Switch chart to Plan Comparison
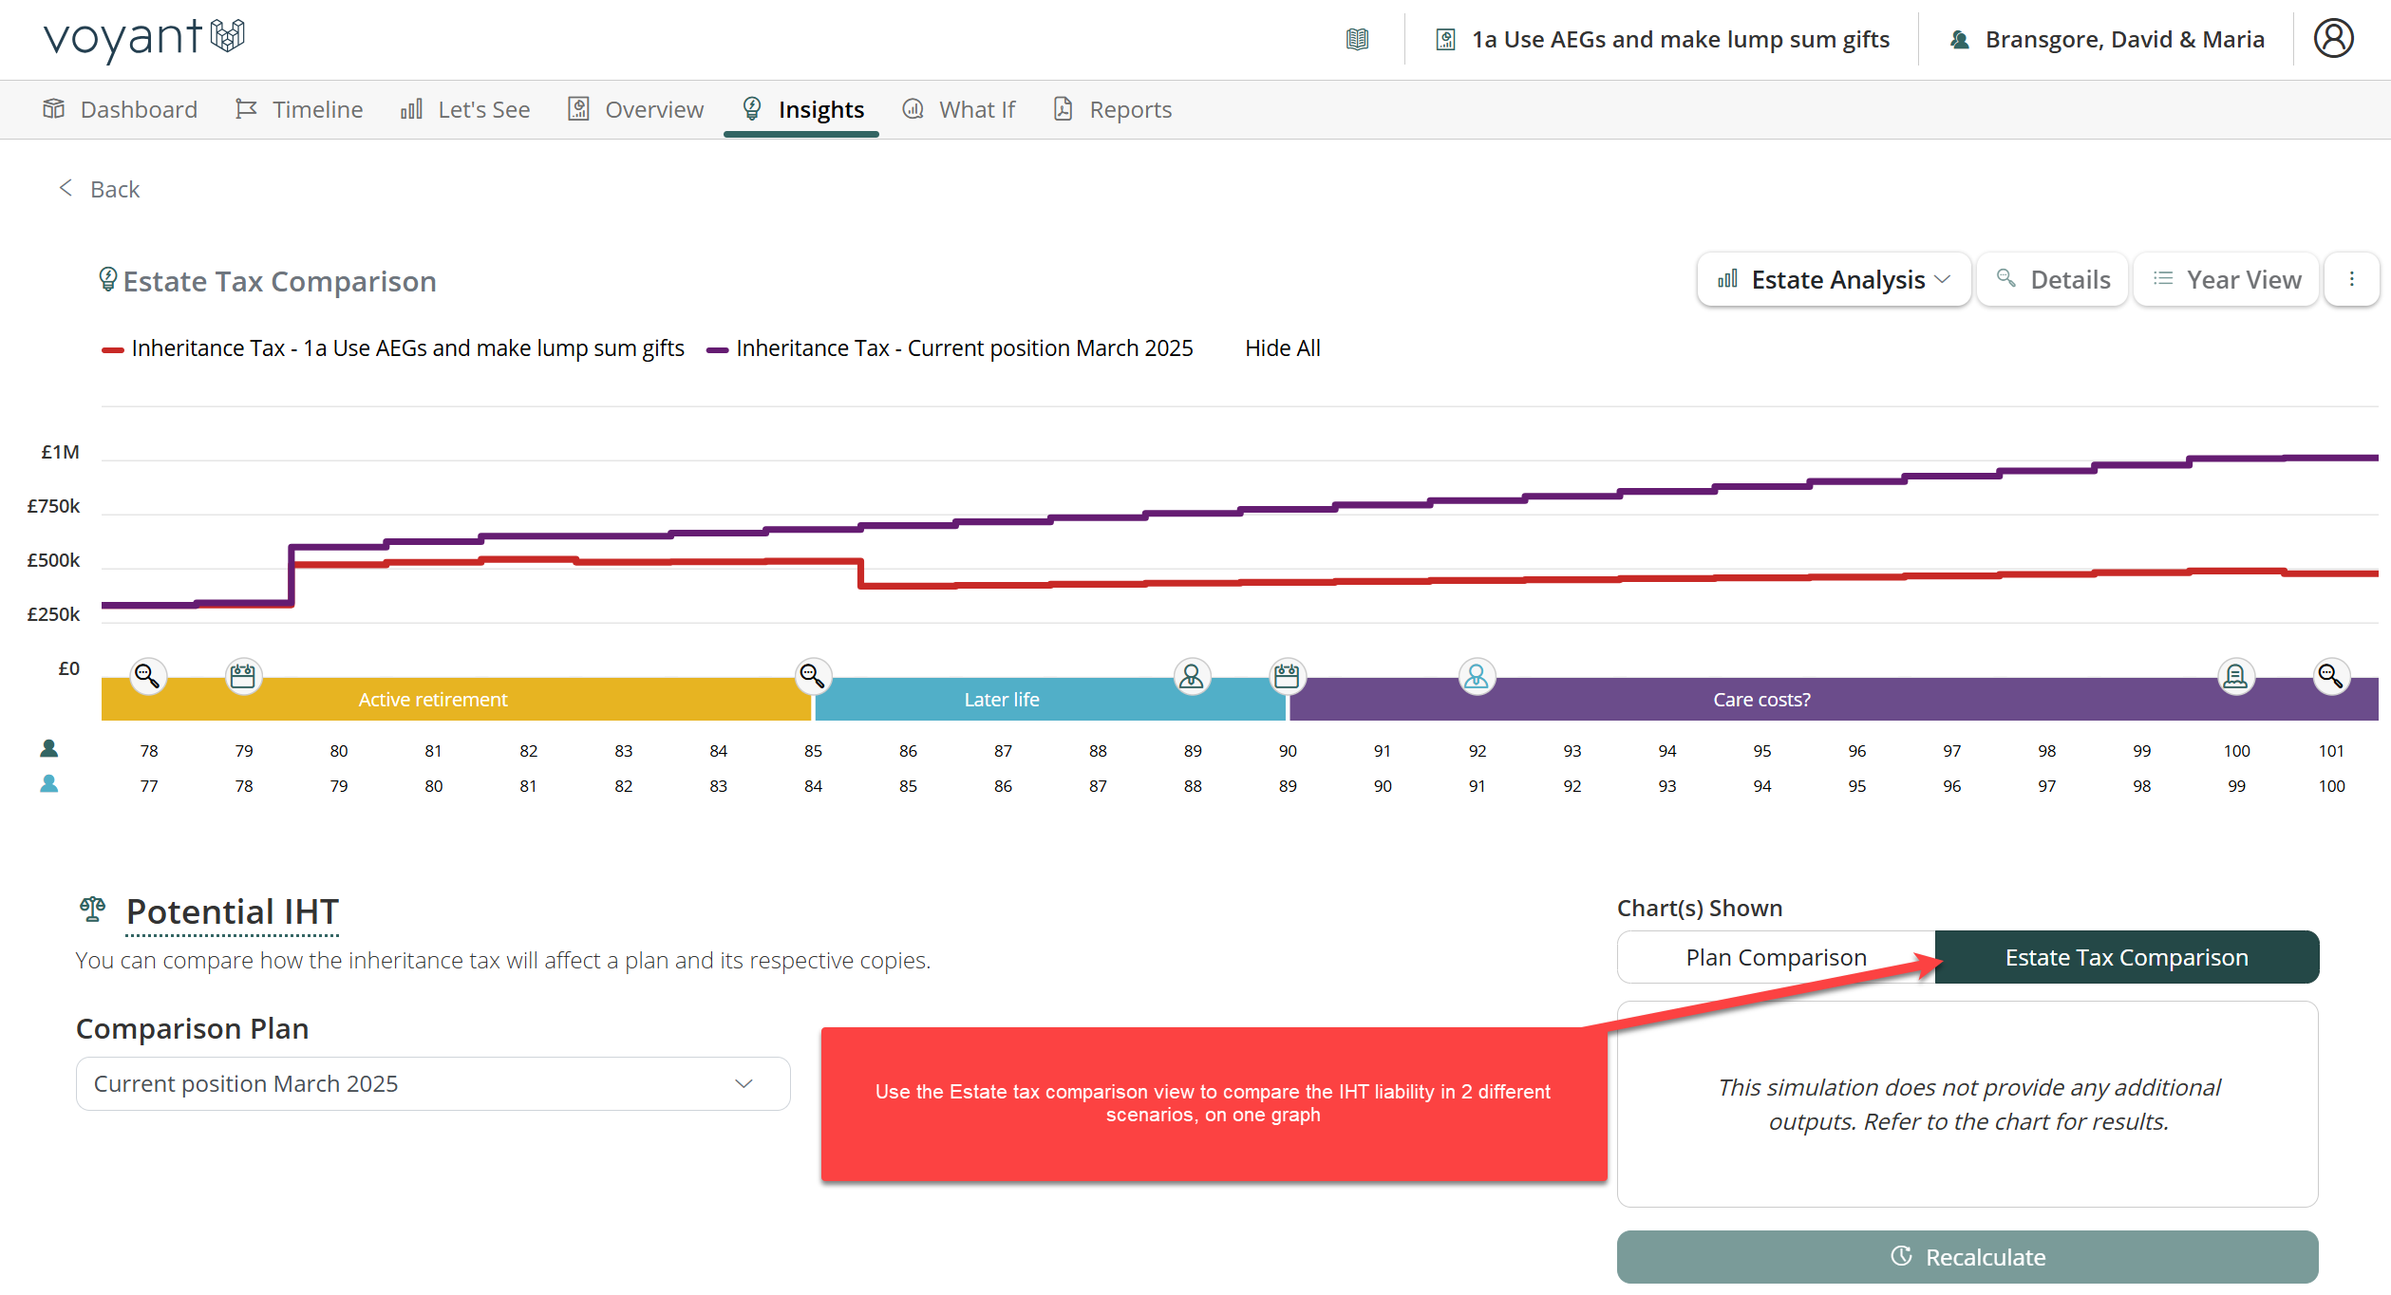Viewport: 2391px width, 1295px height. pos(1776,957)
